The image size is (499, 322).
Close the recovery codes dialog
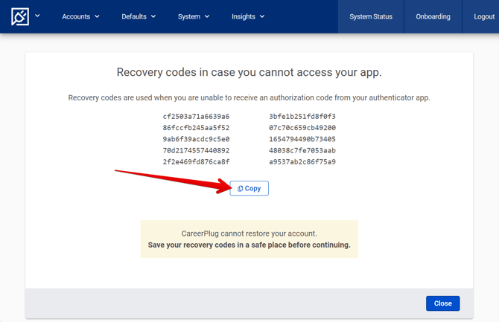point(442,303)
